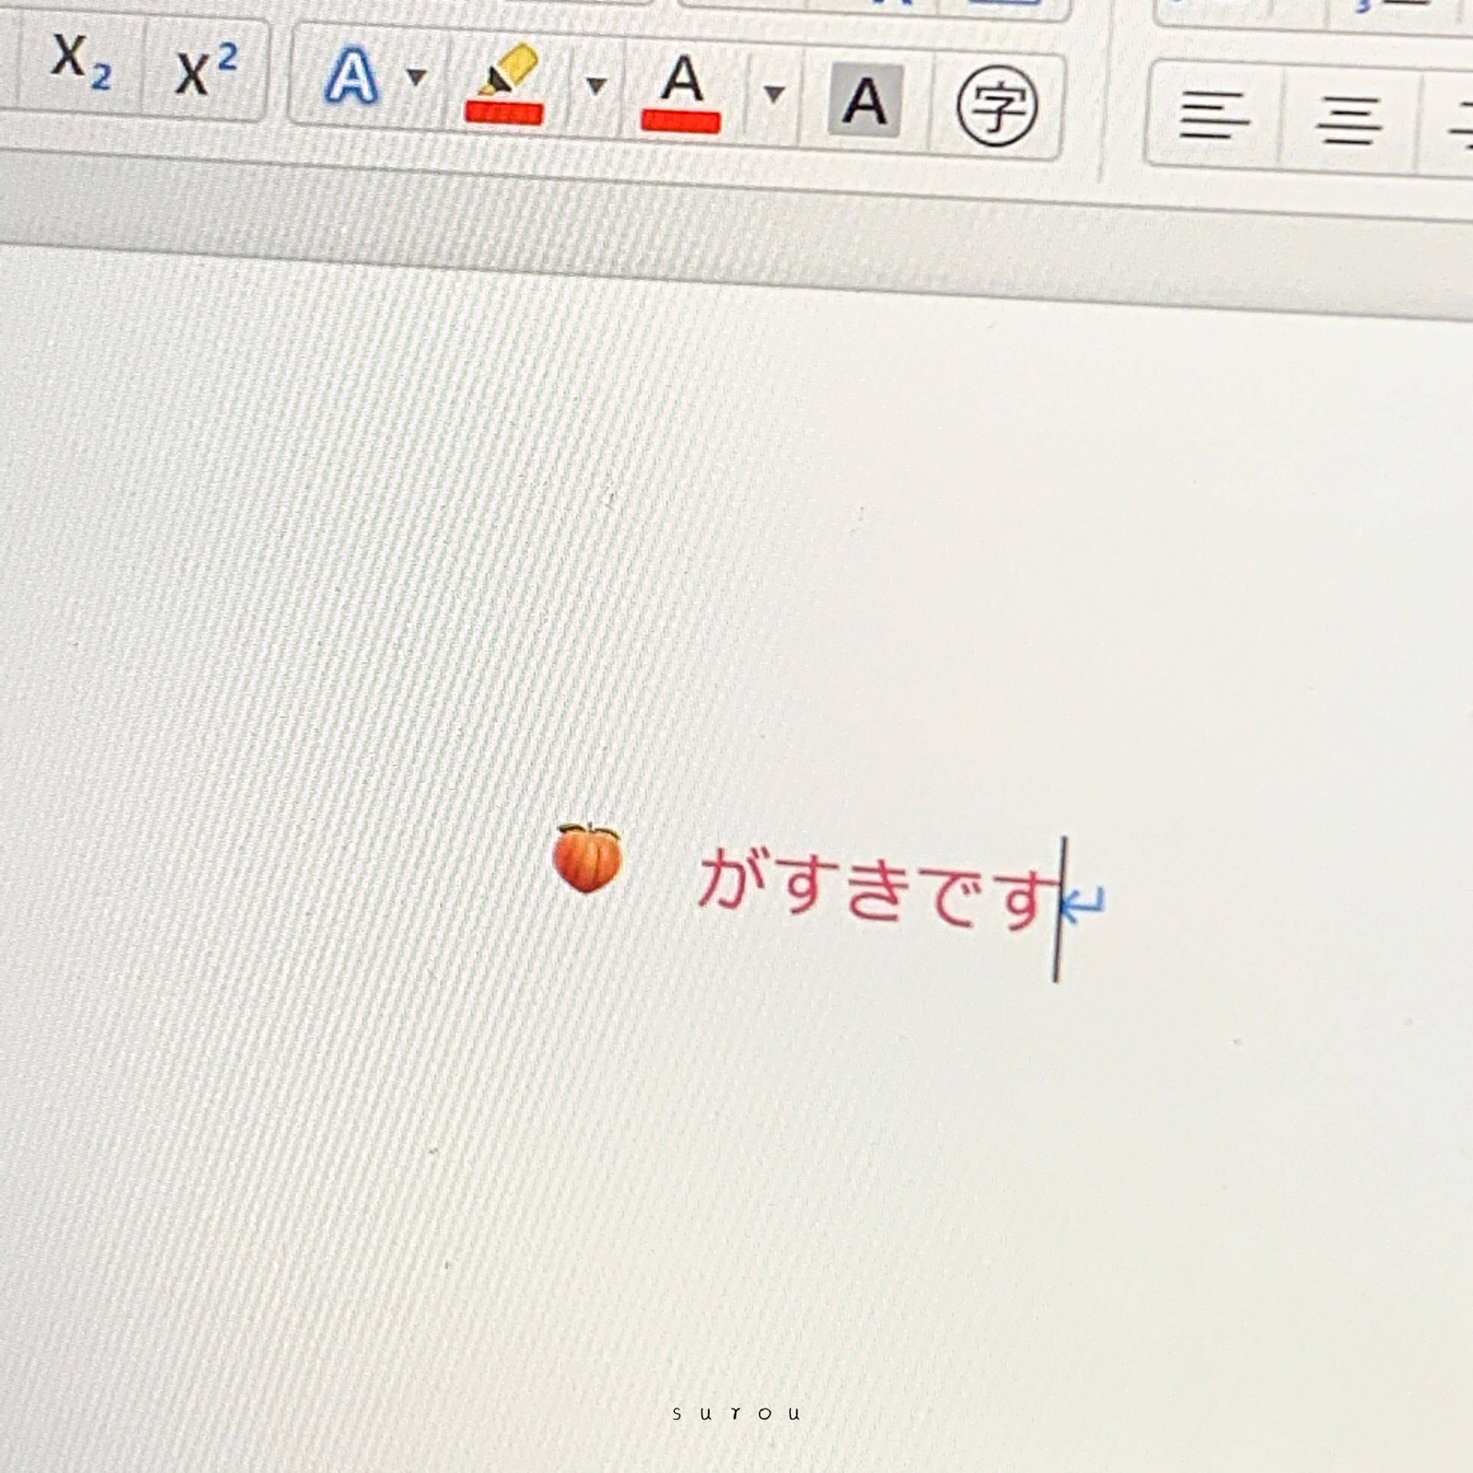Open the enclosed character 字 tool
The image size is (1473, 1473).
click(997, 107)
